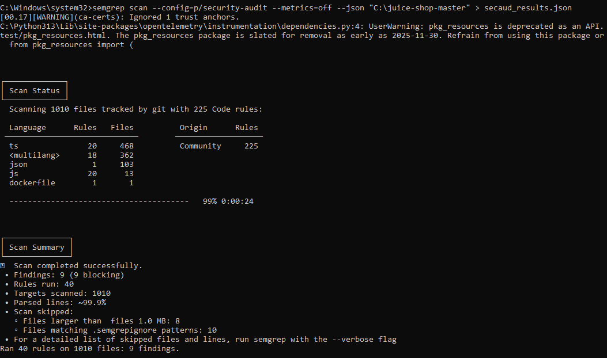Click the Language column header
Image resolution: width=607 pixels, height=358 pixels.
tap(28, 128)
